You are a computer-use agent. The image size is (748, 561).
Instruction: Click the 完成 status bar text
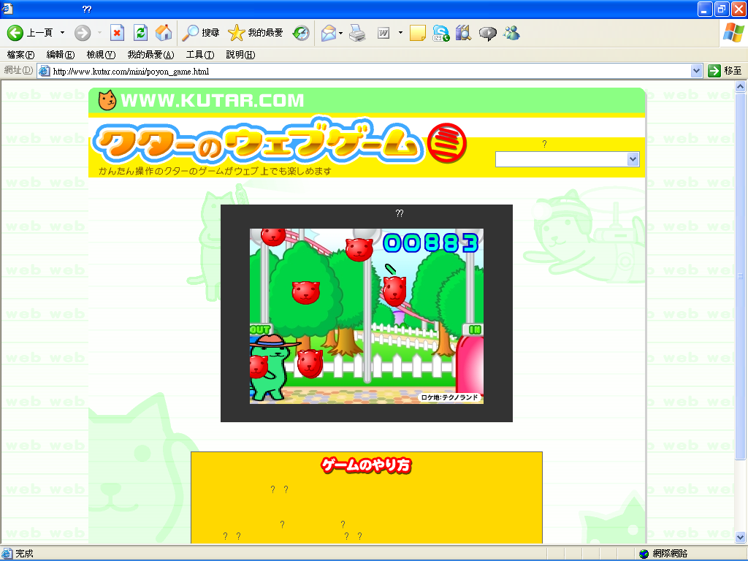[24, 554]
